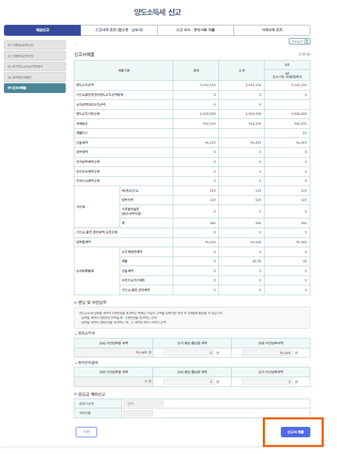This screenshot has width=337, height=454.
Task: Click the 외국납부세액공제 row label
Action: pyautogui.click(x=88, y=162)
